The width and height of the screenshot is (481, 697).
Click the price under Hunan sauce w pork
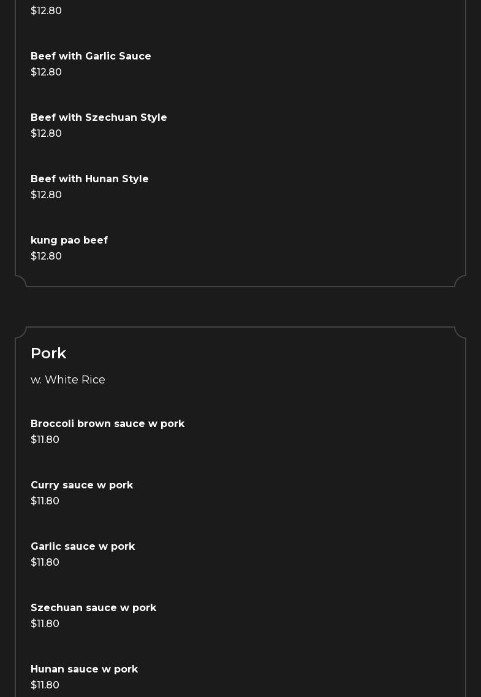click(x=45, y=685)
